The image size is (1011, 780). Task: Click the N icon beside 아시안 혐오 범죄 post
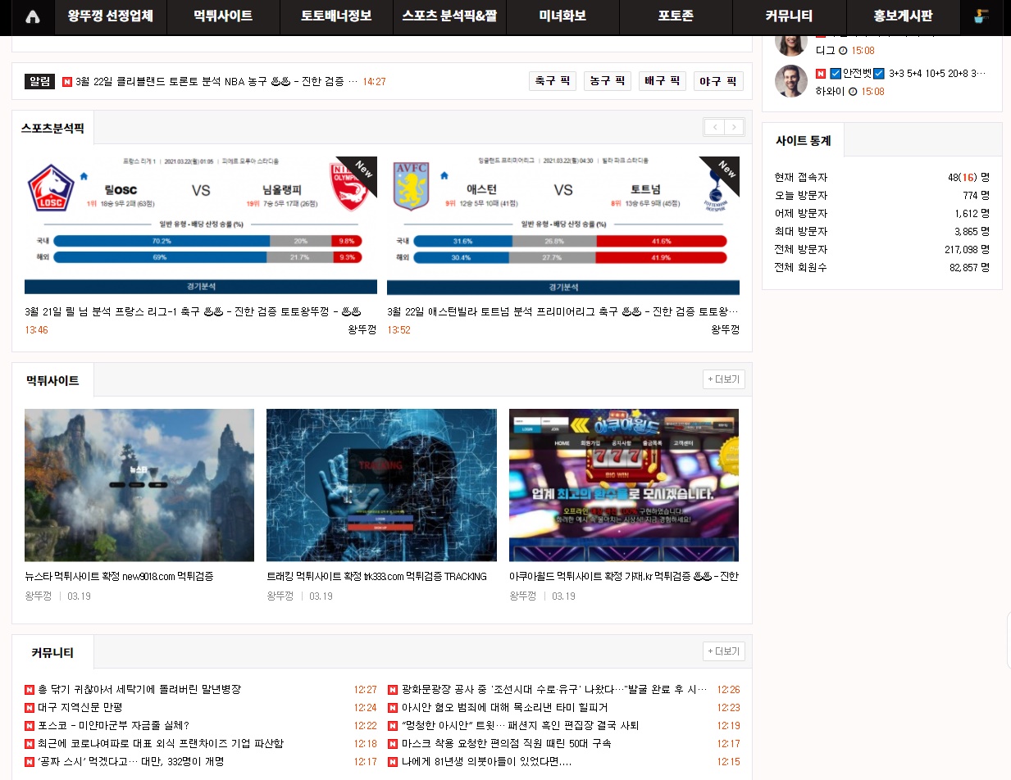click(x=393, y=708)
